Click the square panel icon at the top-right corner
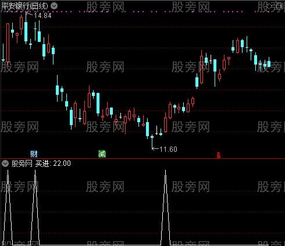285x246 pixels. click(280, 6)
